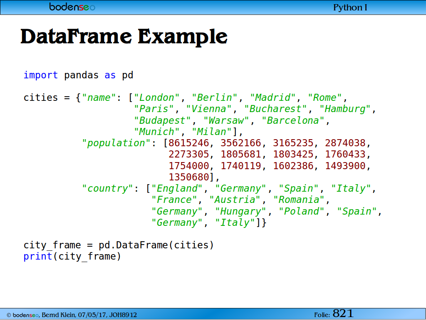Image resolution: width=426 pixels, height=320 pixels.
Task: Click the 'DataFrame Example' slide title
Action: pos(124,37)
